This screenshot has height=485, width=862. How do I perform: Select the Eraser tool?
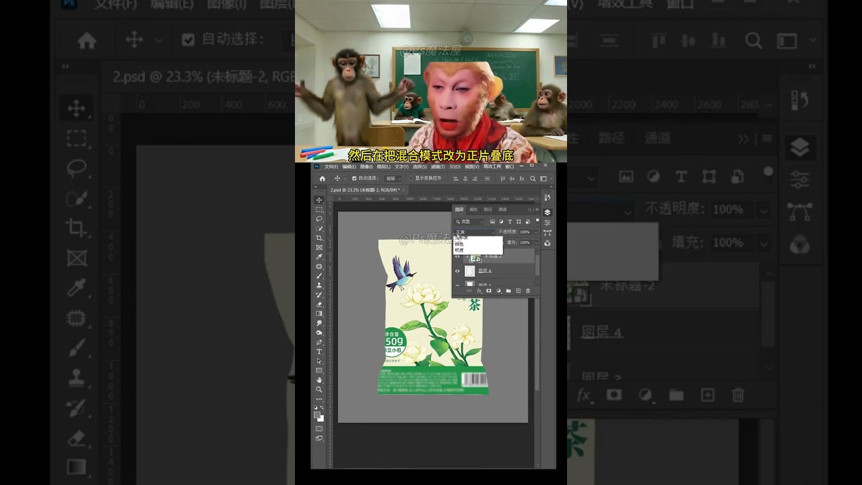coord(319,304)
